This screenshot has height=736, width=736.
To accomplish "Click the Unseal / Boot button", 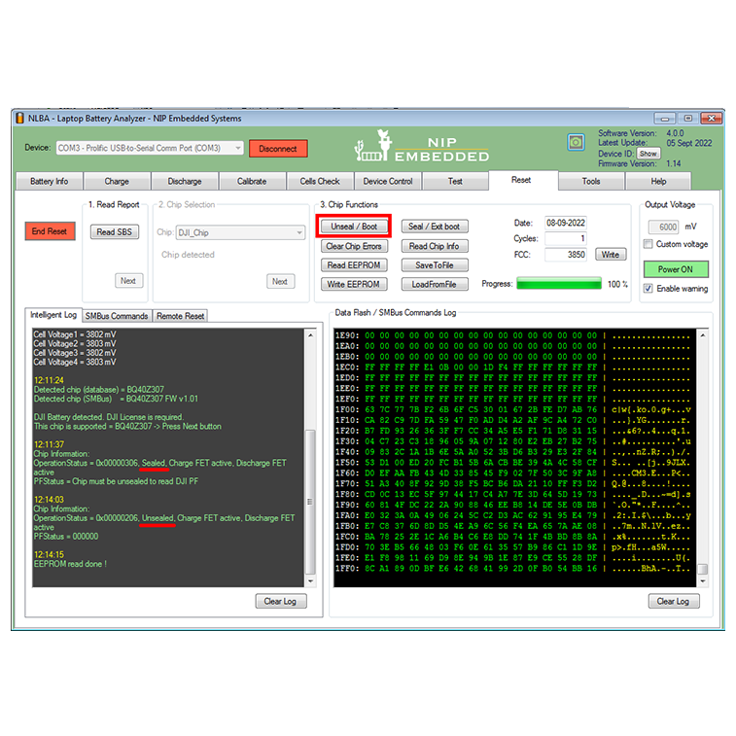I will click(x=354, y=227).
